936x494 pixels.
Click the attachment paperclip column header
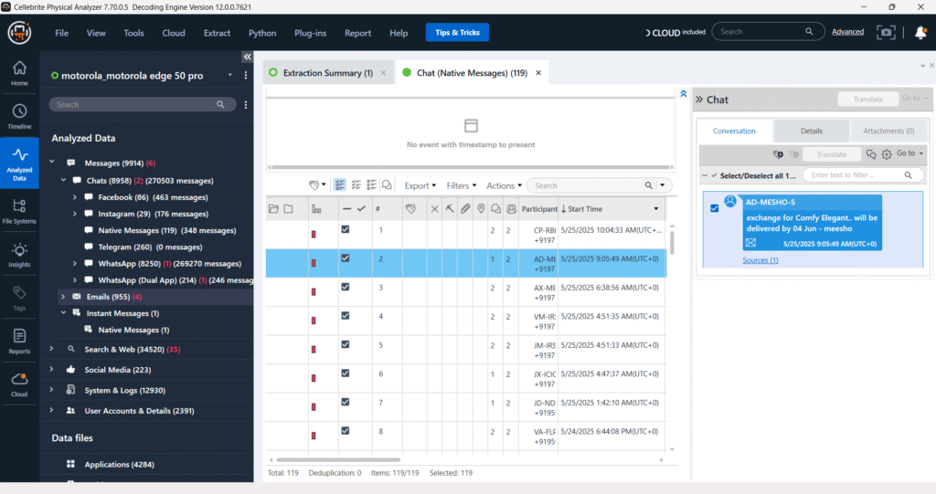pyautogui.click(x=465, y=209)
